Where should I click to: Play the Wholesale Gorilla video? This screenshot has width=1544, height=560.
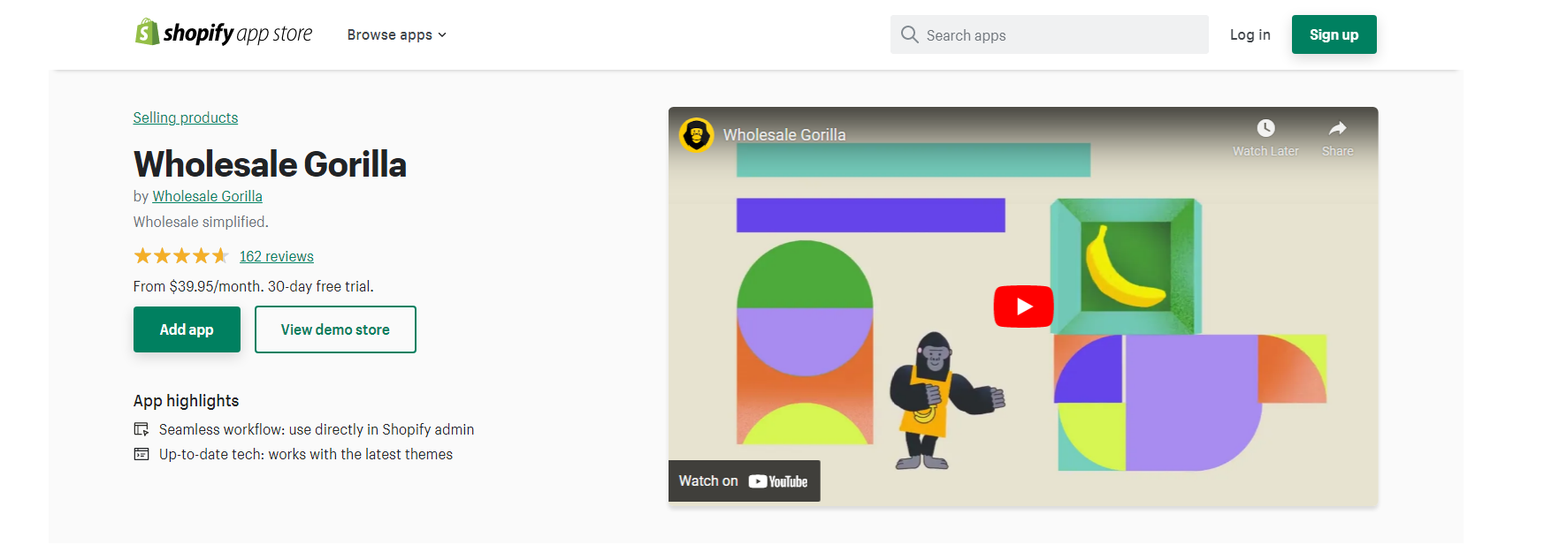(1023, 306)
